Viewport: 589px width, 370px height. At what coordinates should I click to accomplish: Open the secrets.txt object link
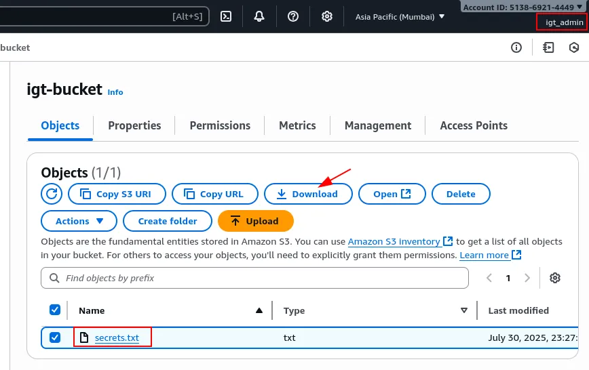click(x=117, y=337)
